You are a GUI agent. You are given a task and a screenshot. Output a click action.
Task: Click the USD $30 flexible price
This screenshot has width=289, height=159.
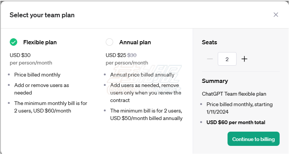pos(20,55)
